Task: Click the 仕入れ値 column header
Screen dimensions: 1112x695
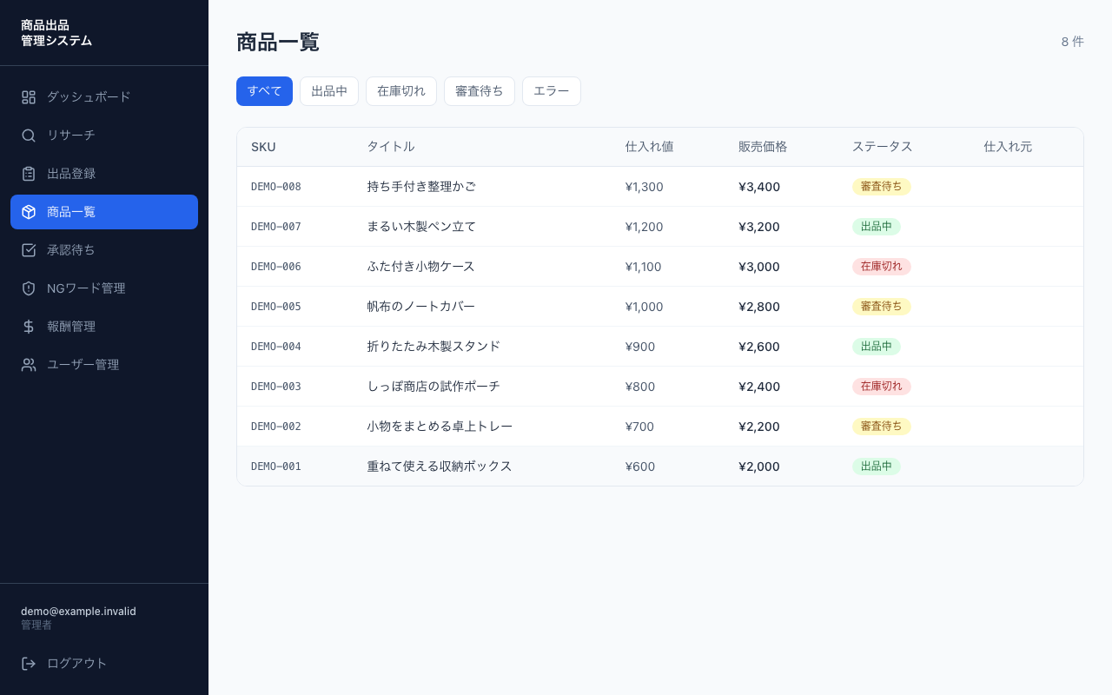Action: point(650,147)
